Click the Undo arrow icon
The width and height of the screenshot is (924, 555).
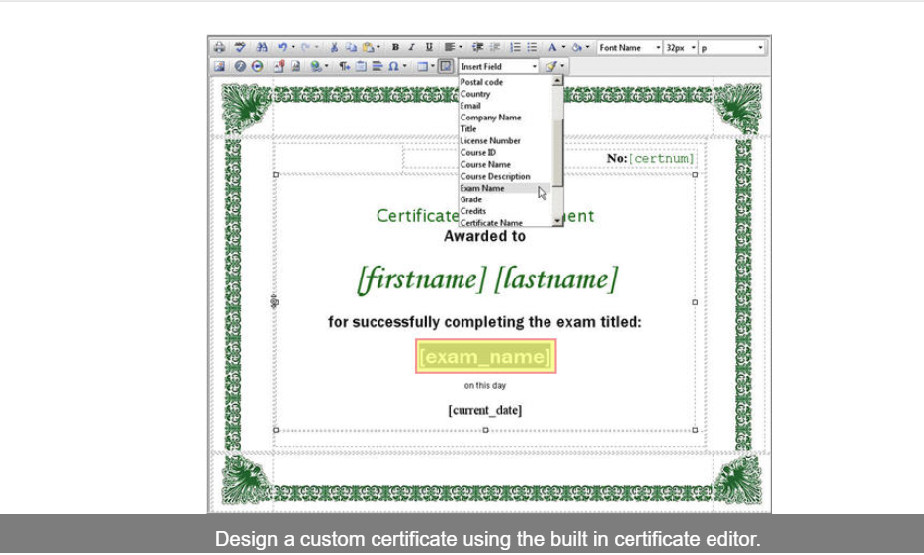[x=282, y=47]
